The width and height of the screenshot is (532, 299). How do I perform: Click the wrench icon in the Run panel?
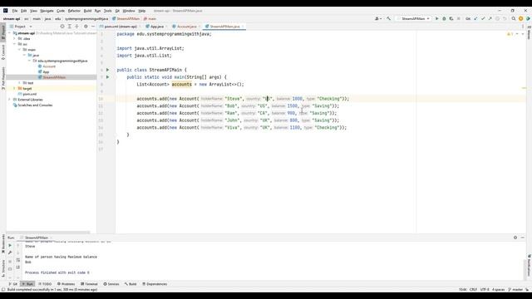coord(10,252)
